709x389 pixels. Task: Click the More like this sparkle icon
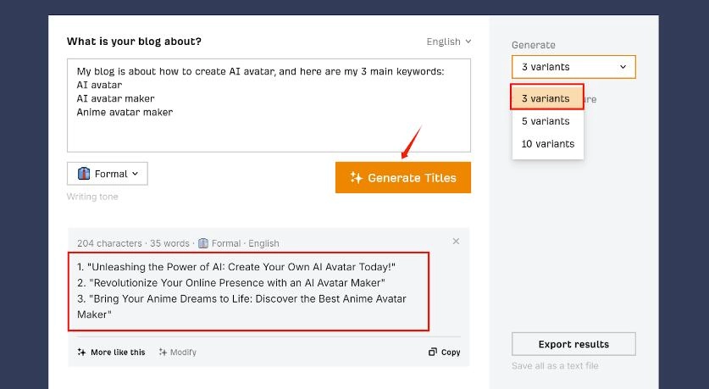pyautogui.click(x=81, y=353)
